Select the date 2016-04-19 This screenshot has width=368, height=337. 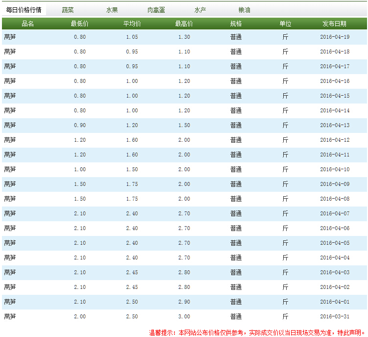[x=335, y=37]
